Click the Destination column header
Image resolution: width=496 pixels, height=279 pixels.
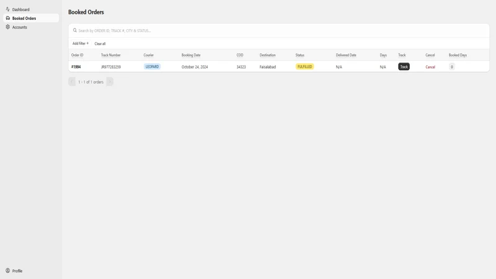(268, 55)
